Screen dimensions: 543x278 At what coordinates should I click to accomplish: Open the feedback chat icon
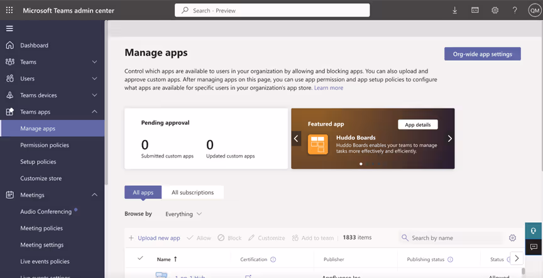pos(534,247)
